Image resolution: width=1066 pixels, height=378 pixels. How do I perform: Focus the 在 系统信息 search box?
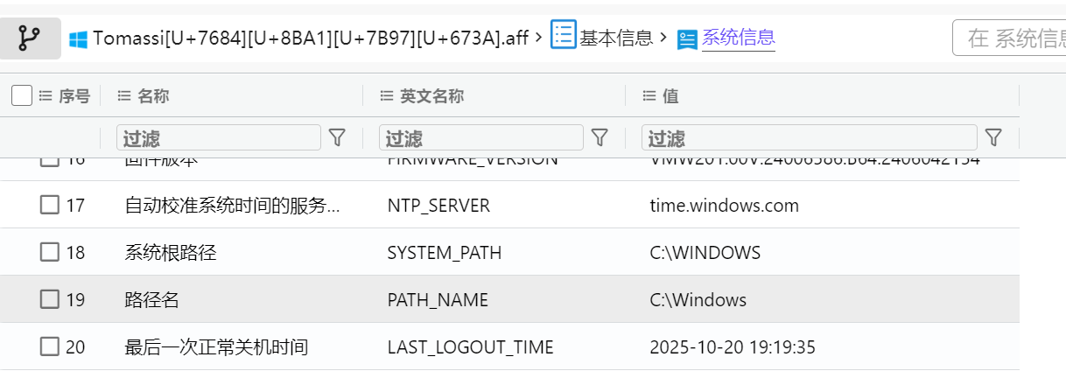point(1009,38)
